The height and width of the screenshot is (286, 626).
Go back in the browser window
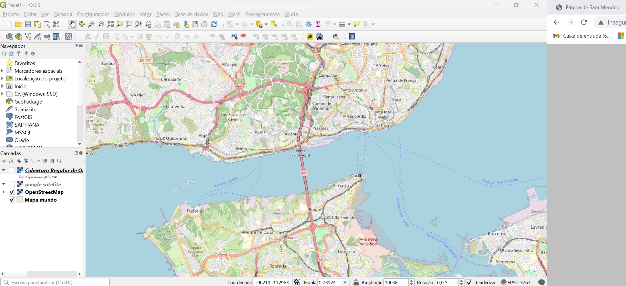coord(556,22)
